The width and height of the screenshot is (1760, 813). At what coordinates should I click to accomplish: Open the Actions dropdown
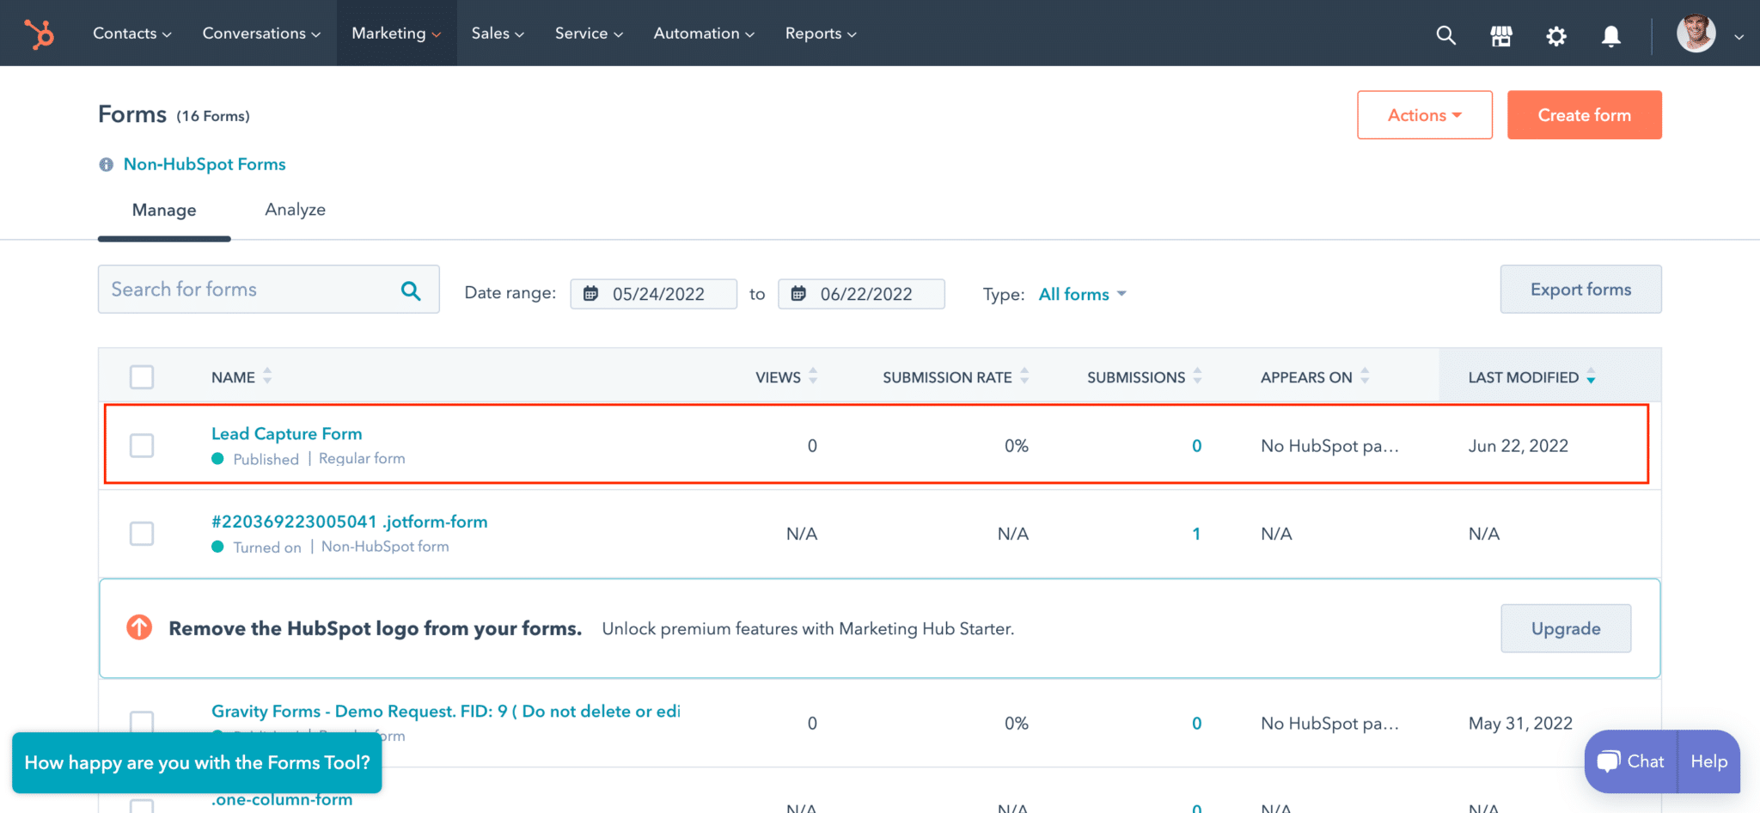click(x=1424, y=114)
